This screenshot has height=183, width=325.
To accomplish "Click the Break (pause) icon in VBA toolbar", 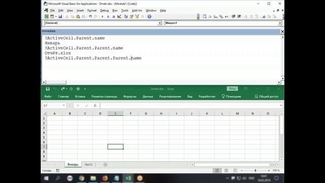I will (108, 17).
